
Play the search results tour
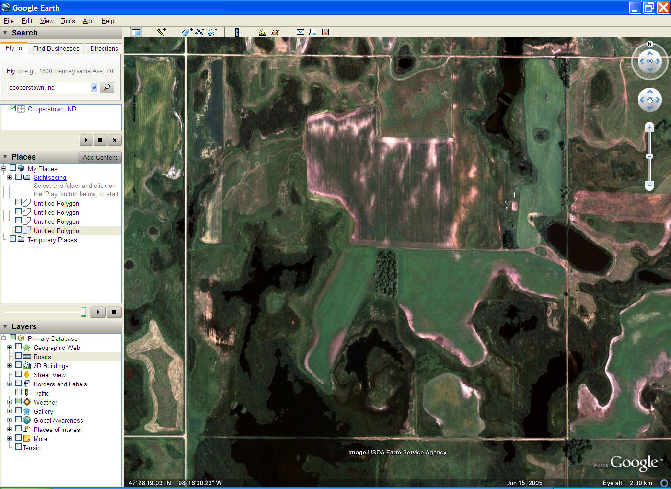(86, 140)
